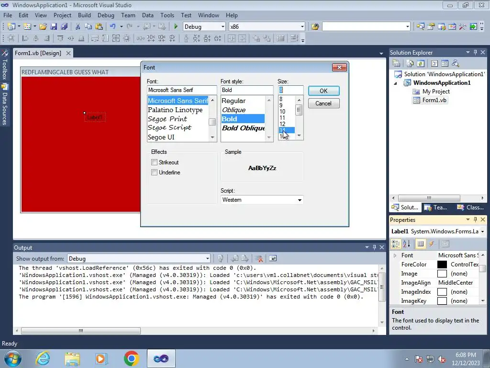Image resolution: width=490 pixels, height=368 pixels.
Task: Select Bold Oblique font style
Action: point(243,128)
